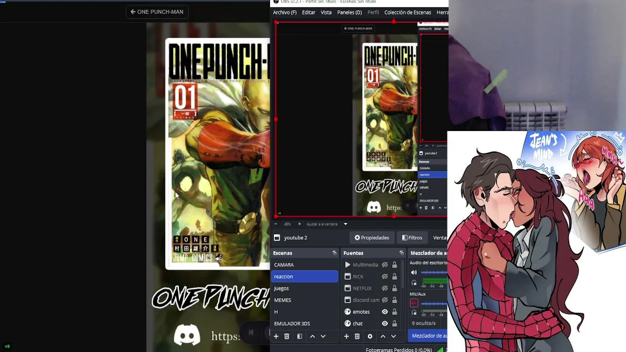Image resolution: width=626 pixels, height=352 pixels.
Task: Toggle monitoring headphone icon for Audio del escritorio
Action: (414, 283)
